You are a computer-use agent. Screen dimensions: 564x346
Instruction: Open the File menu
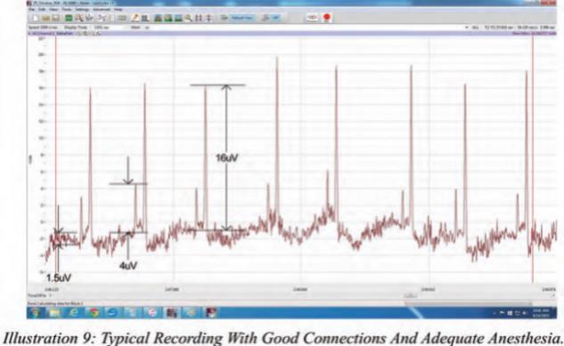(x=32, y=9)
